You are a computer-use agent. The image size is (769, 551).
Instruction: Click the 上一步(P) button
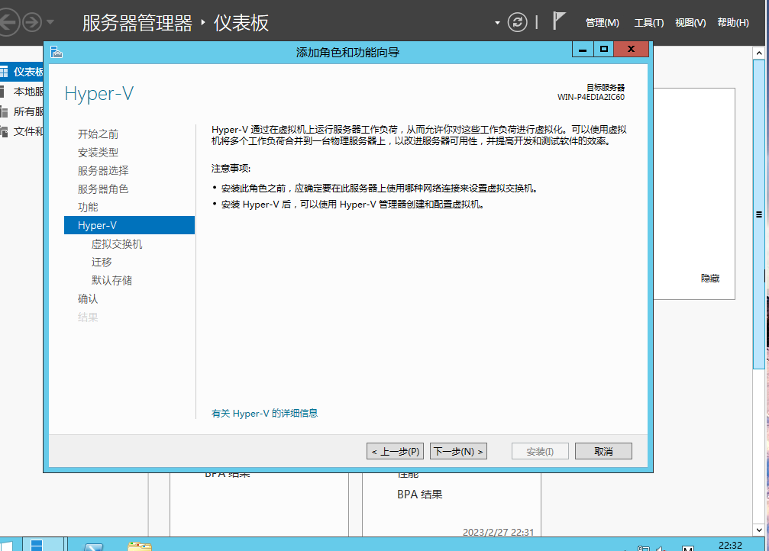click(x=396, y=451)
